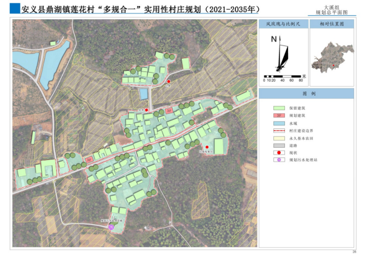Screen dimensions: 365x258
Task: Click the relative location map thumbnail
Action: pyautogui.click(x=332, y=57)
